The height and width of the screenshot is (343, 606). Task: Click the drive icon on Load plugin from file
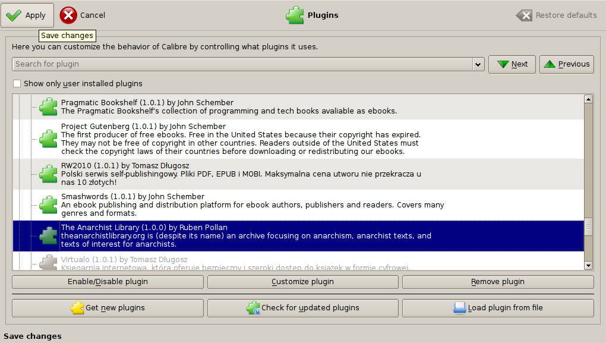pyautogui.click(x=459, y=308)
